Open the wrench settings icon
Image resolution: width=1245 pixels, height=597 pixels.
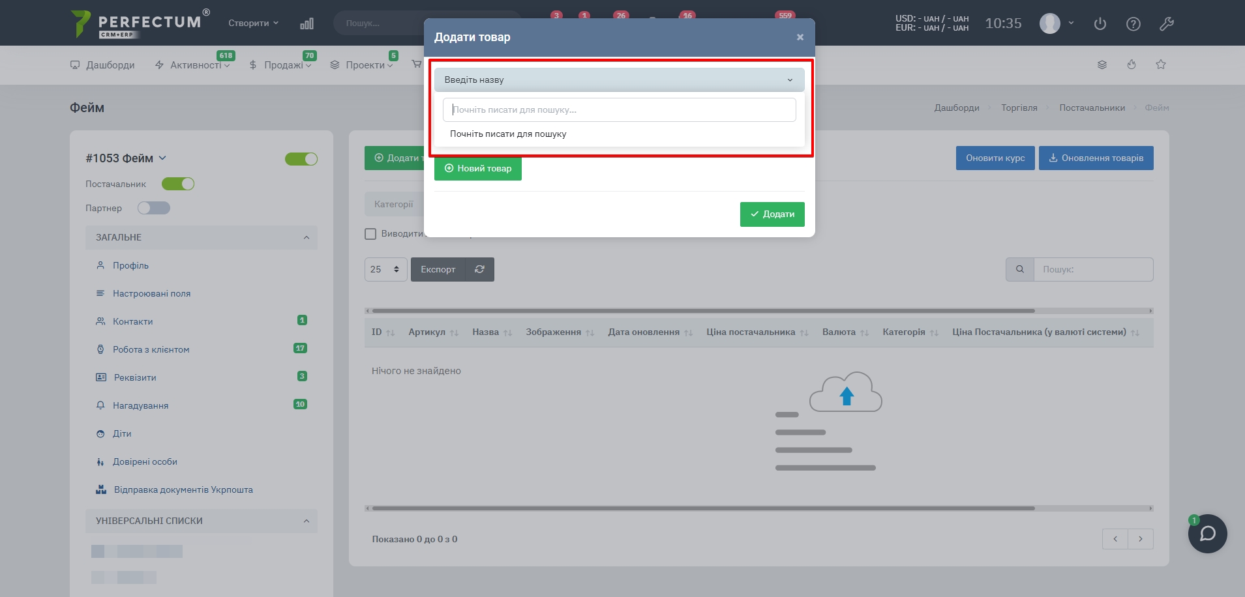pos(1167,24)
